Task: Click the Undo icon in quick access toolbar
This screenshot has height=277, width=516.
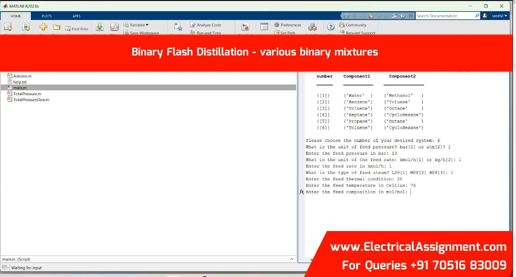Action: pyautogui.click(x=379, y=16)
